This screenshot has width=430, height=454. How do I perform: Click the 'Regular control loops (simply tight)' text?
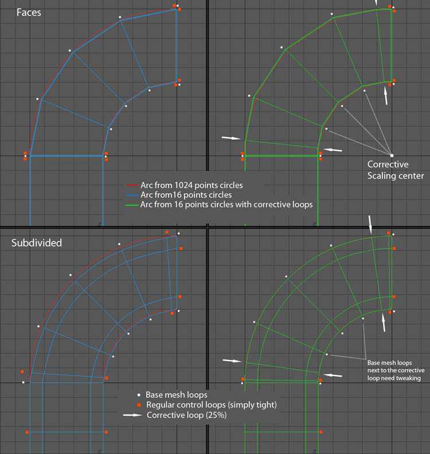pos(212,405)
